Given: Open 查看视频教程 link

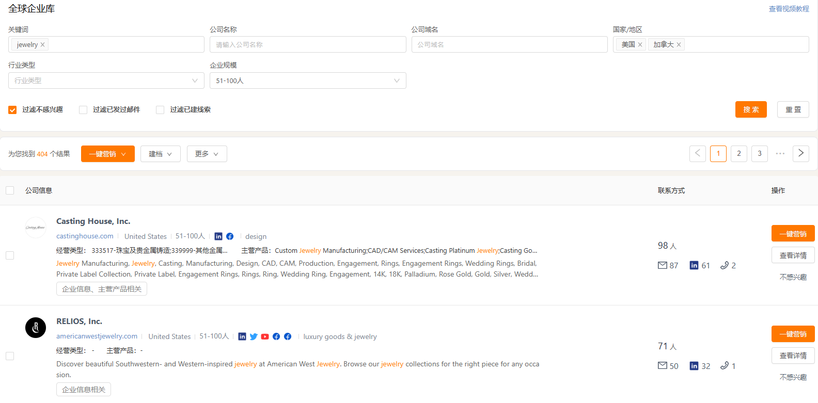Looking at the screenshot, I should pos(789,9).
